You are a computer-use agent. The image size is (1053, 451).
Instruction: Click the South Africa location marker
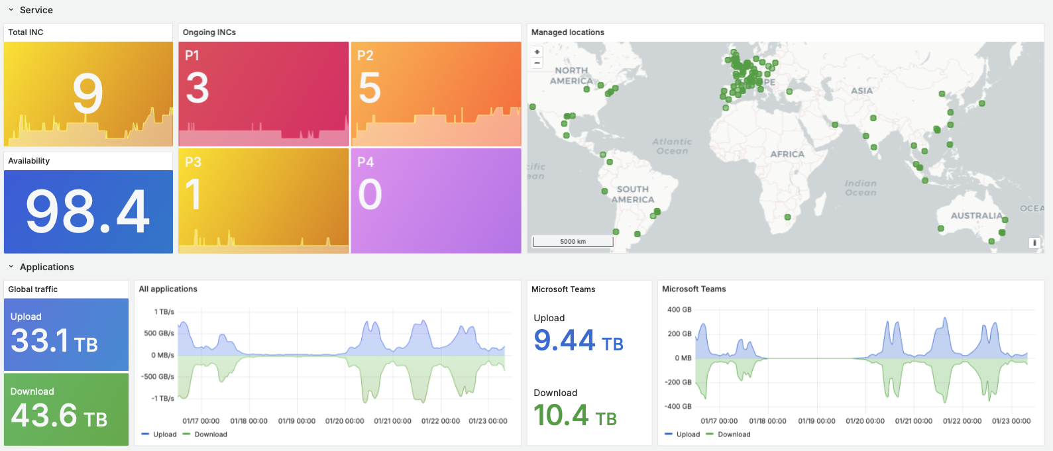tap(787, 217)
